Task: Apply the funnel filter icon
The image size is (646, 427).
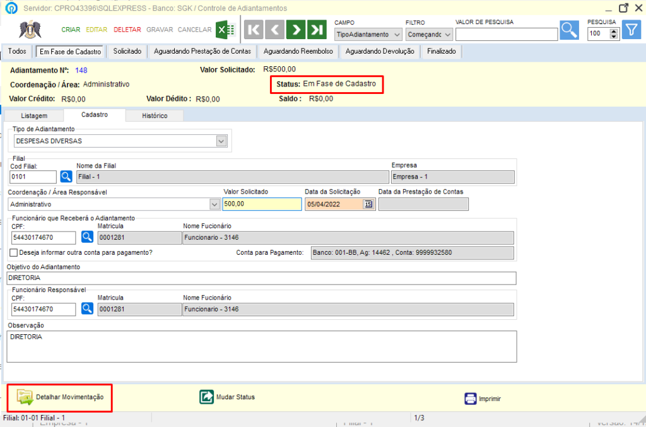Action: click(631, 30)
